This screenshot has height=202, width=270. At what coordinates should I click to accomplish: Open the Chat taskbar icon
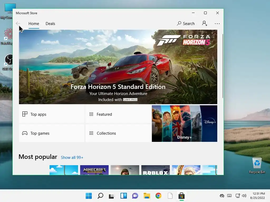click(135, 196)
